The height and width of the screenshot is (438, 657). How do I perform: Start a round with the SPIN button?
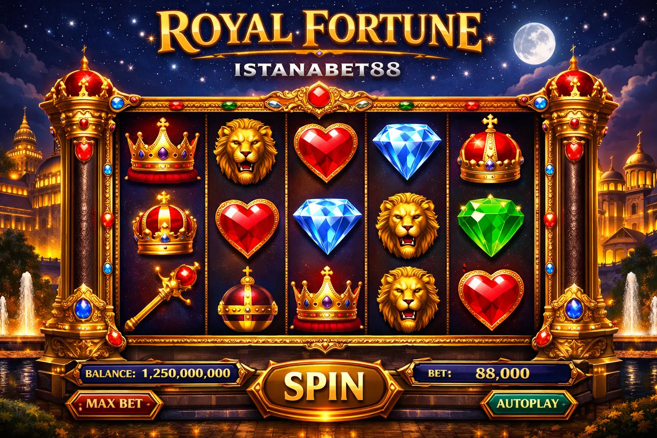tap(324, 386)
